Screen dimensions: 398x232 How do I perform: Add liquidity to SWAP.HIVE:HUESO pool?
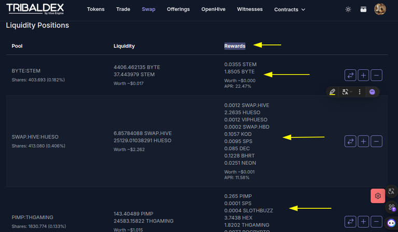[363, 141]
